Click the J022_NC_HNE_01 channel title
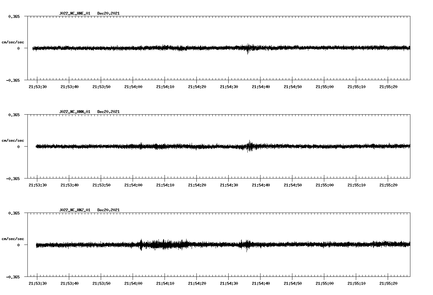The image size is (433, 295). (75, 13)
